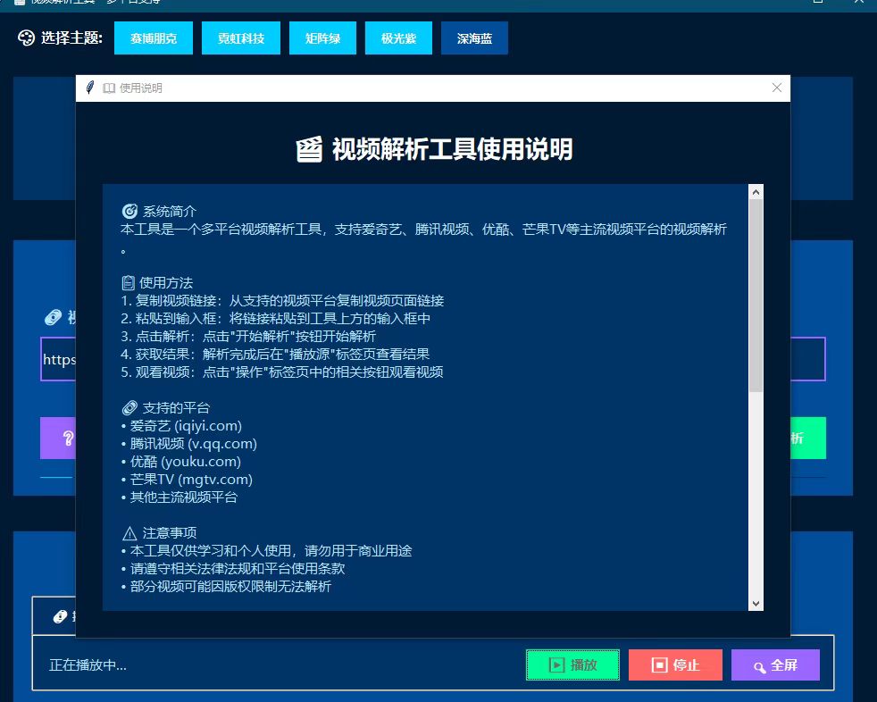This screenshot has height=702, width=877.
Task: Click the 芒果TV (mgtv.com) list item
Action: pyautogui.click(x=187, y=480)
